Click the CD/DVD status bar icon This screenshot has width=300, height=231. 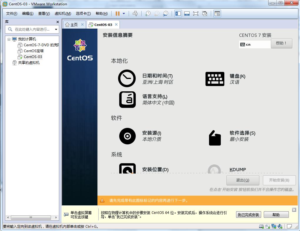[x=268, y=226]
